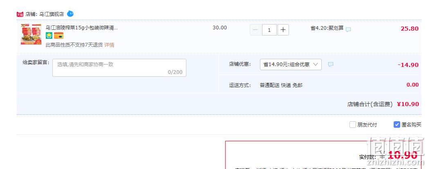Click the green service badge icon
This screenshot has height=169, width=428.
(49, 36)
